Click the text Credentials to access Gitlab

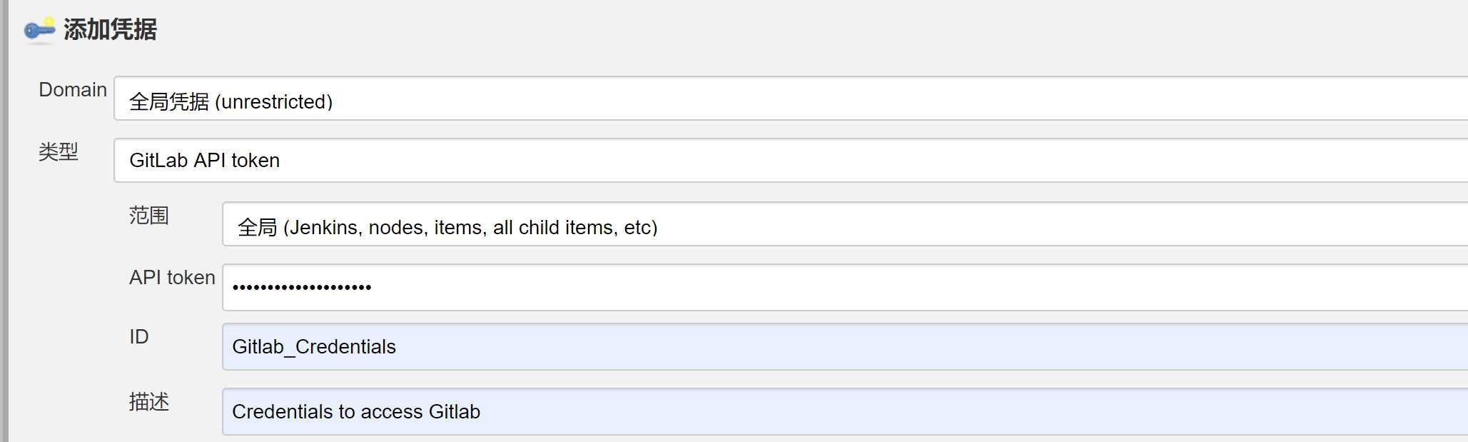coord(356,412)
